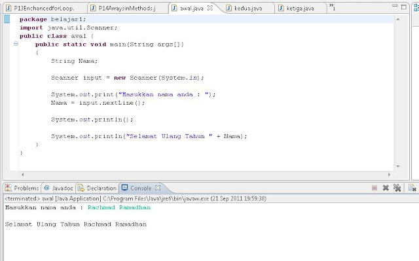419x261 pixels.
Task: Click the 'Masukkan nama anda' print statement
Action: pos(134,94)
